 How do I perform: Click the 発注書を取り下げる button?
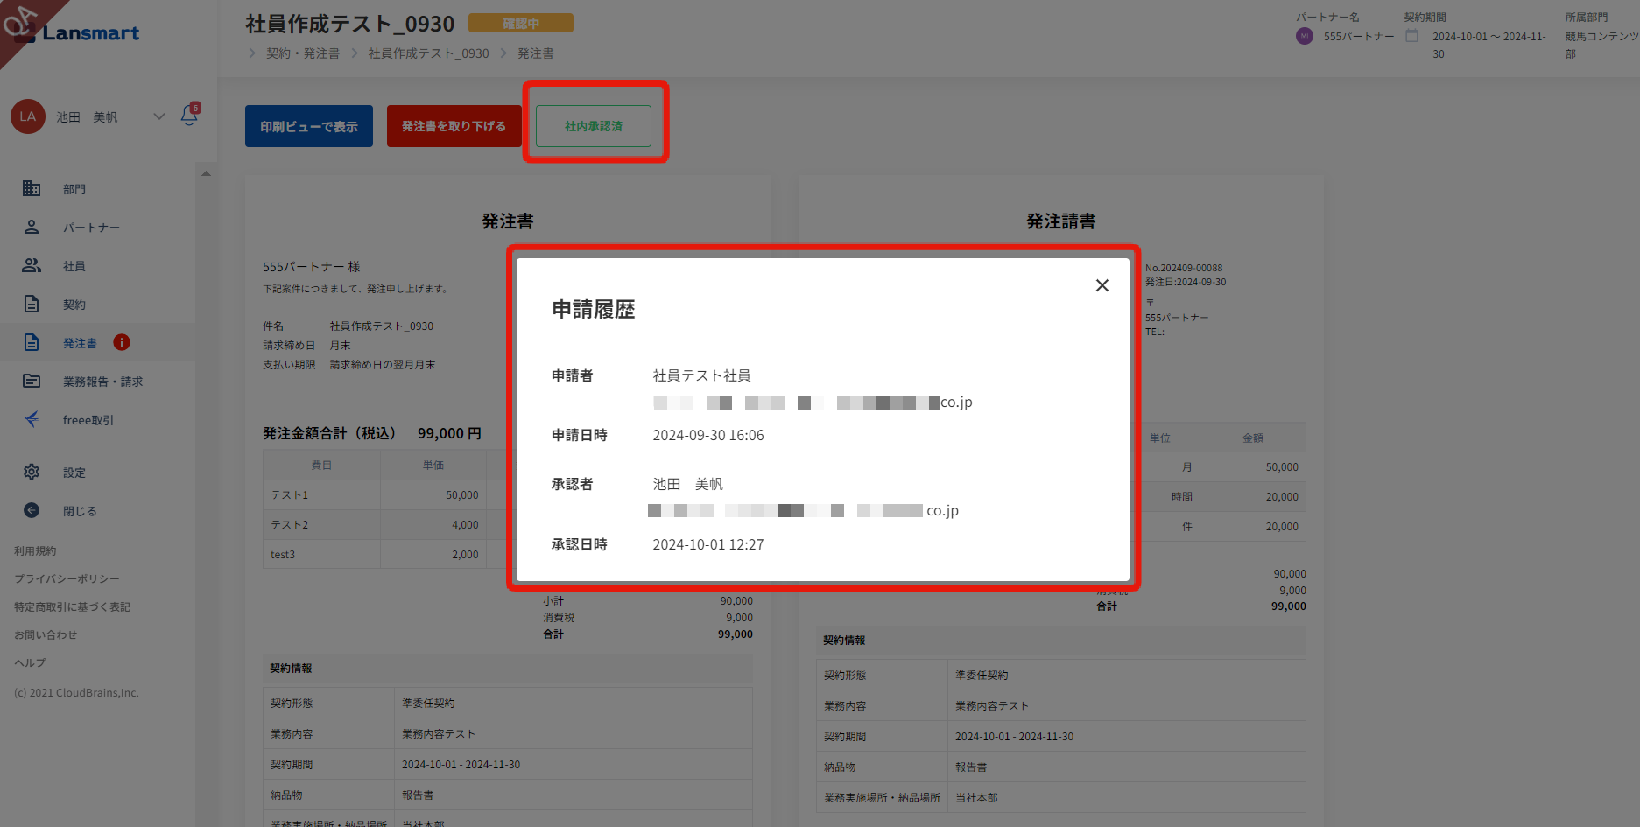pyautogui.click(x=454, y=126)
